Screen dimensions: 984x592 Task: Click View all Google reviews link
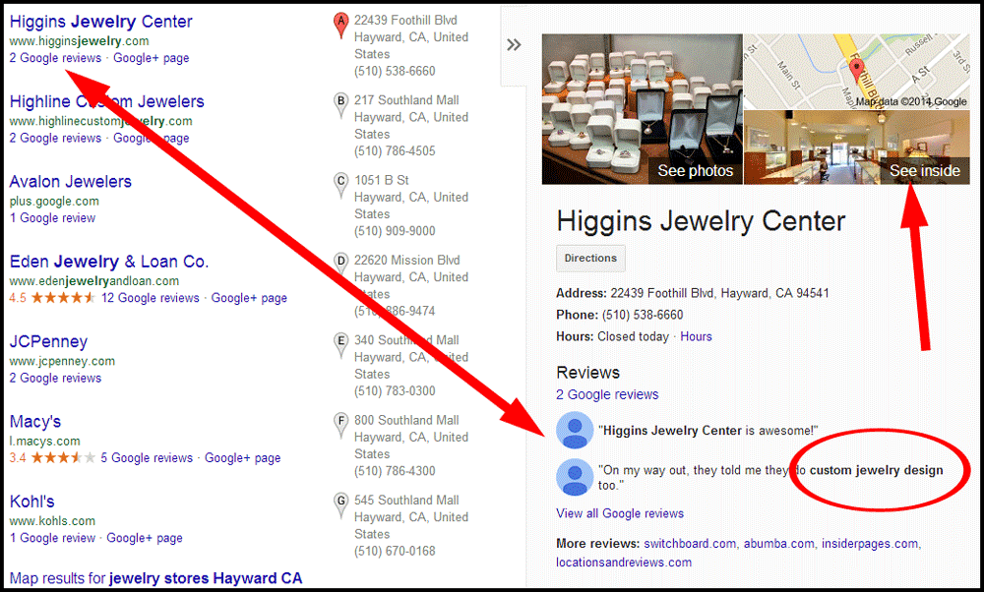click(x=620, y=513)
